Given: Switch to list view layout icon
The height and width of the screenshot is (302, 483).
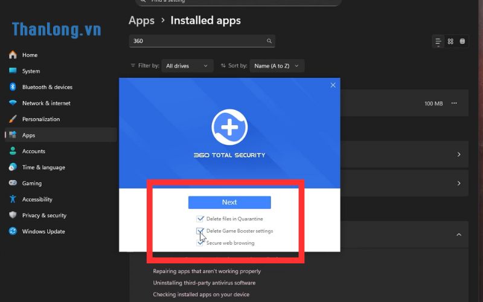Looking at the screenshot, I should coord(438,41).
